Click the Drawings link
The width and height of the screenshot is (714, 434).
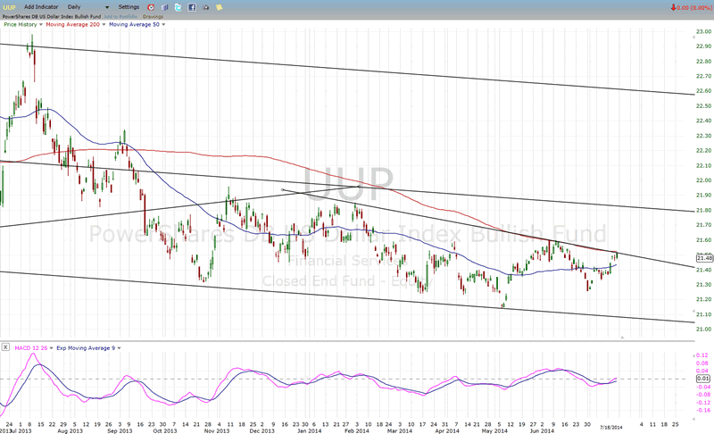pos(153,16)
